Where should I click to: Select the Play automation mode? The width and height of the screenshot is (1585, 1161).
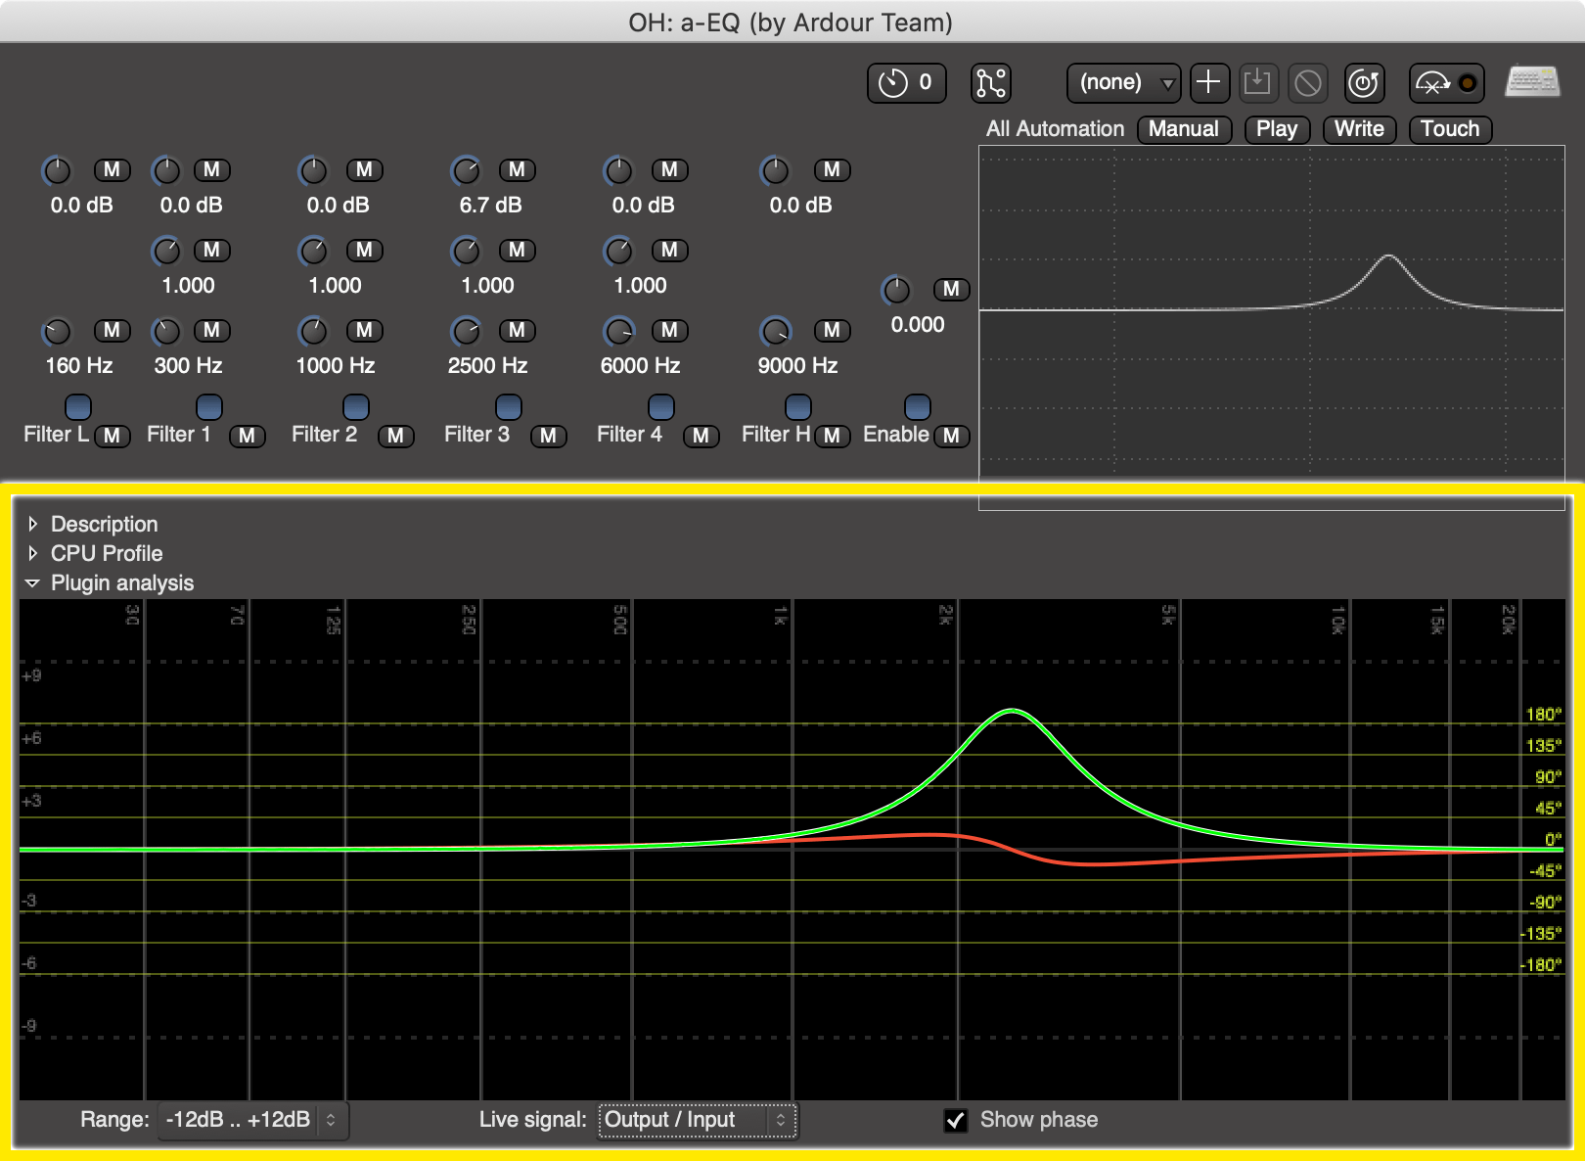click(x=1277, y=129)
